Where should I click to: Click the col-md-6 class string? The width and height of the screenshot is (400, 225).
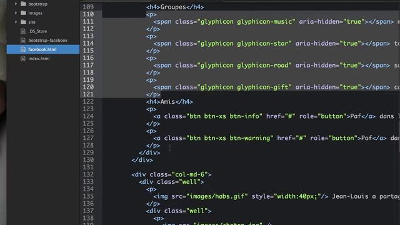coord(189,174)
